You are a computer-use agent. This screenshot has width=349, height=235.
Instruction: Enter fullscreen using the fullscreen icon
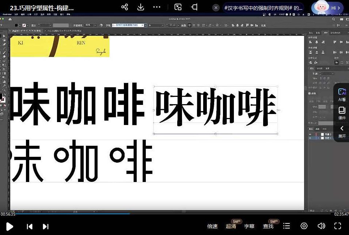(337, 227)
